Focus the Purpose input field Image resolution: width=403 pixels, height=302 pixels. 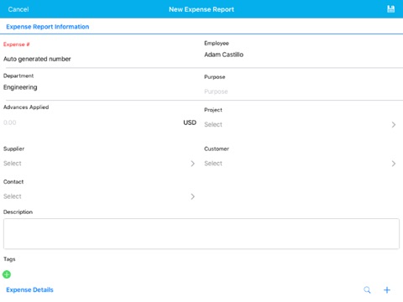301,91
